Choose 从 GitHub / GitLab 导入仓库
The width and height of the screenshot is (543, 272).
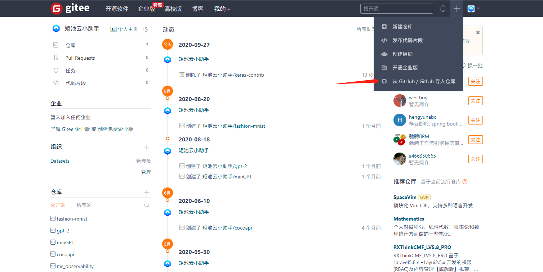click(x=423, y=81)
